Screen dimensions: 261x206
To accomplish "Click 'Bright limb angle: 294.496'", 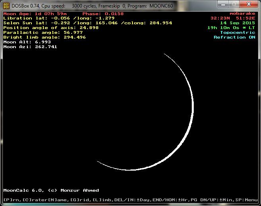I will coord(45,37).
